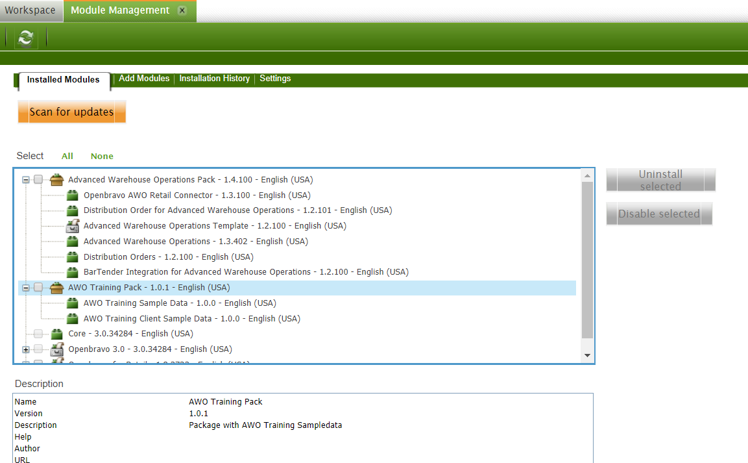
Task: Click the Advanced Warehouse Operations 1.3.402 icon
Action: 73,242
